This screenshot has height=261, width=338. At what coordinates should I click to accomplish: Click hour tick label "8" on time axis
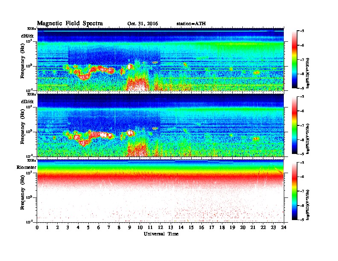[x=119, y=228]
